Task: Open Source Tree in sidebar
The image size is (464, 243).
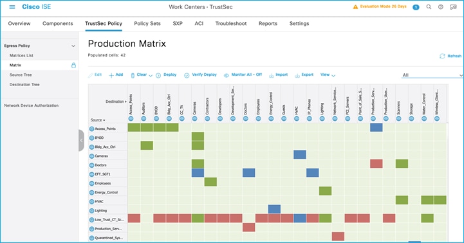Action: pyautogui.click(x=21, y=75)
